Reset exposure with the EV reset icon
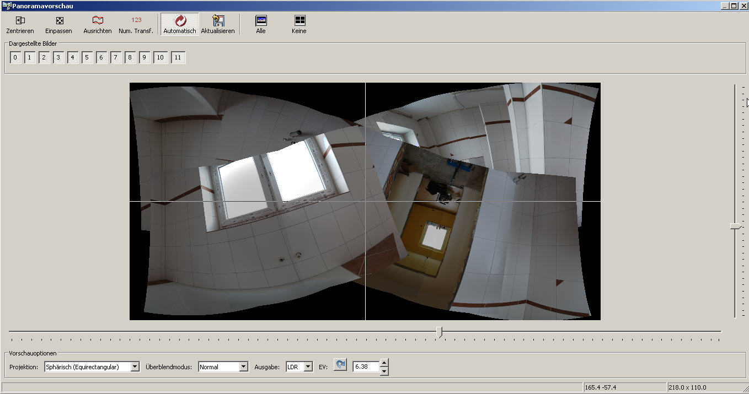The width and height of the screenshot is (749, 394). coord(340,365)
